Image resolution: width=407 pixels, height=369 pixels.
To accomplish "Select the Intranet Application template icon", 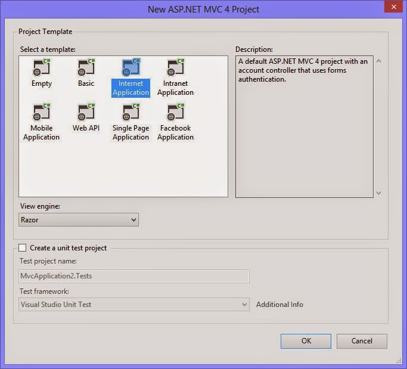I will click(x=175, y=67).
